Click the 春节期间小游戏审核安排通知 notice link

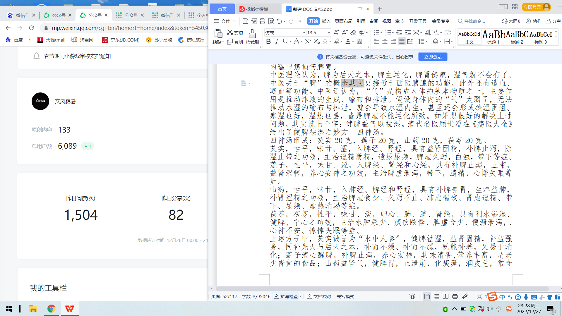click(x=77, y=56)
